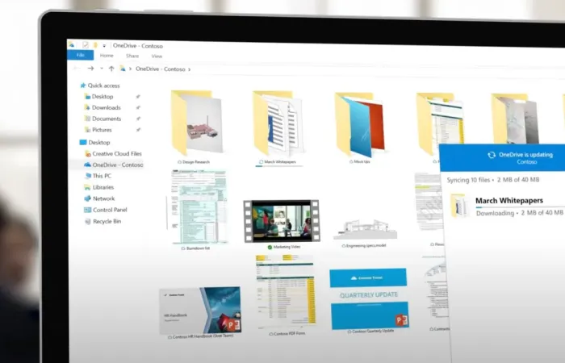Select the Mock Ups folder thumbnail

pyautogui.click(x=360, y=124)
